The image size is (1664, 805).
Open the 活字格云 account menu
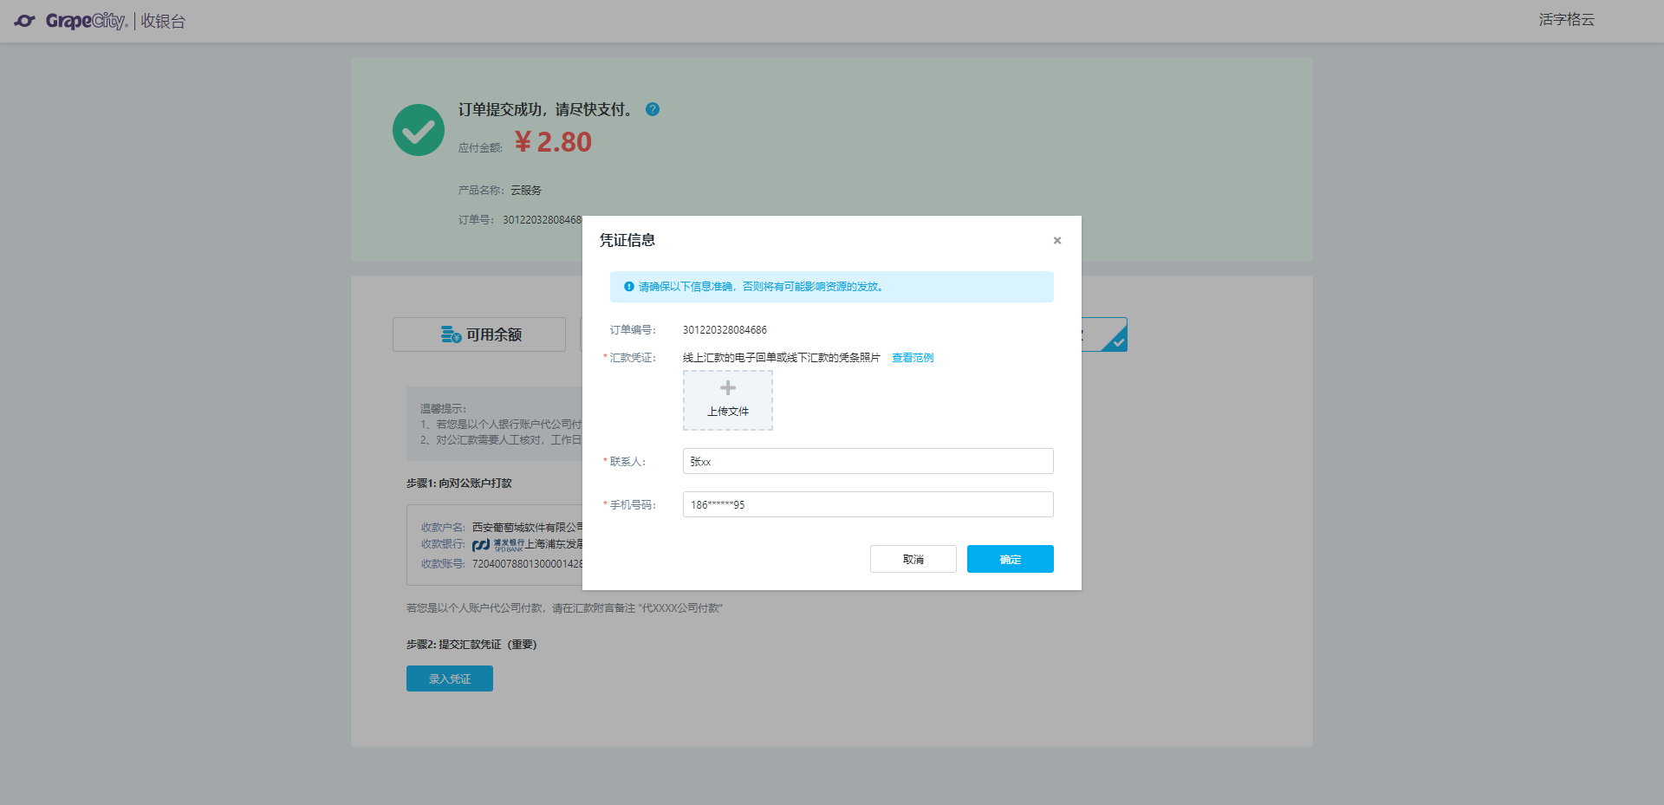point(1566,20)
